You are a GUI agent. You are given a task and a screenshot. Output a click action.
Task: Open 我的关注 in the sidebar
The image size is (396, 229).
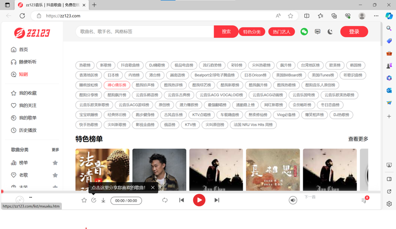tap(24, 106)
